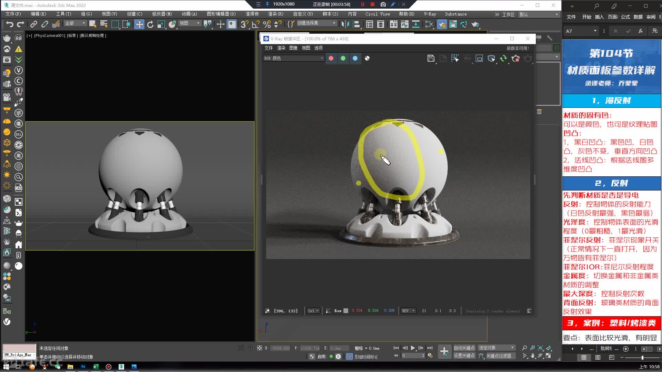662x372 pixels.
Task: Open Render Setup teapot icon
Action: click(442, 24)
